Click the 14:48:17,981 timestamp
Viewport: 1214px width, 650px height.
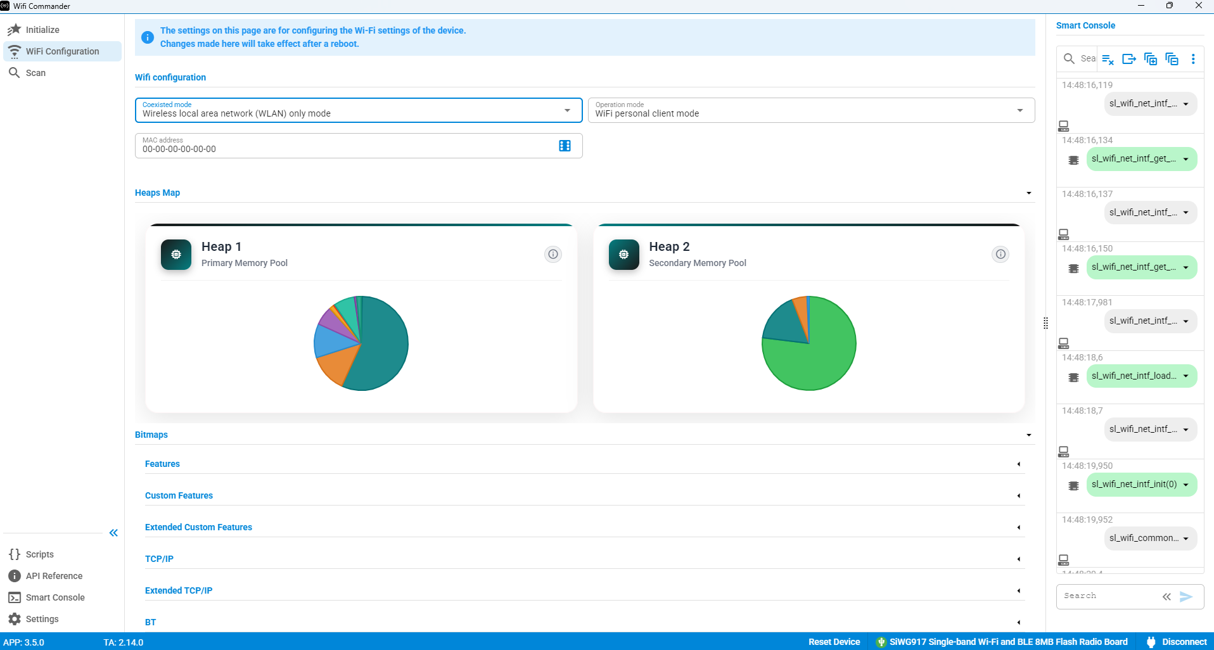1087,302
